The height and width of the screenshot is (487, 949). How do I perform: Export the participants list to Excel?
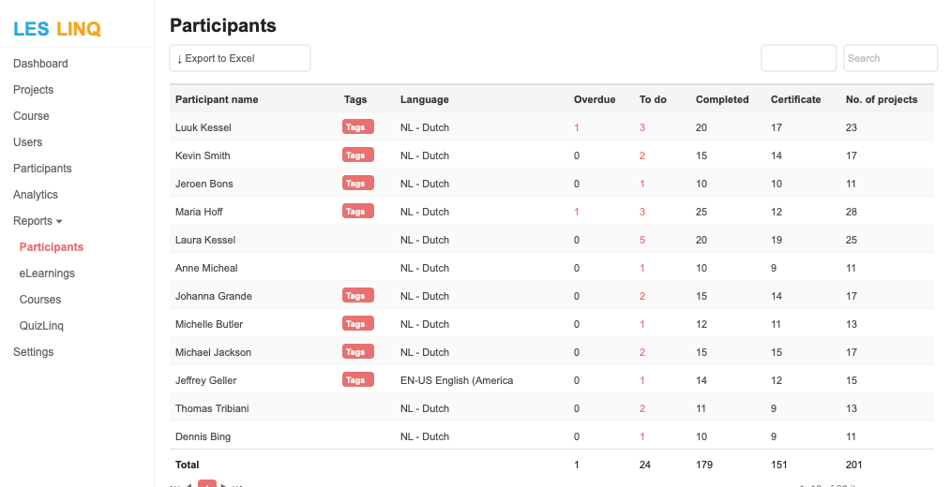click(240, 58)
